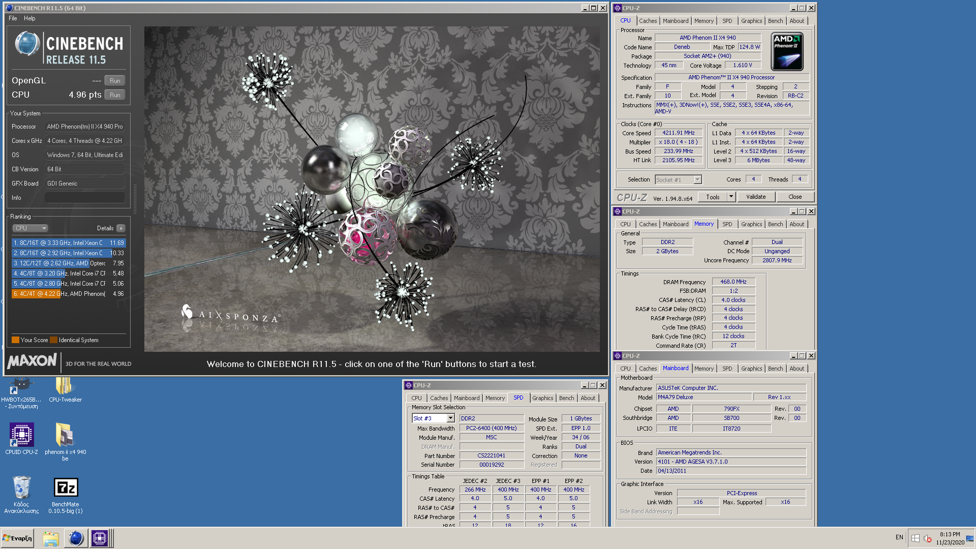976x549 pixels.
Task: Click the volume tray icon
Action: 927,538
